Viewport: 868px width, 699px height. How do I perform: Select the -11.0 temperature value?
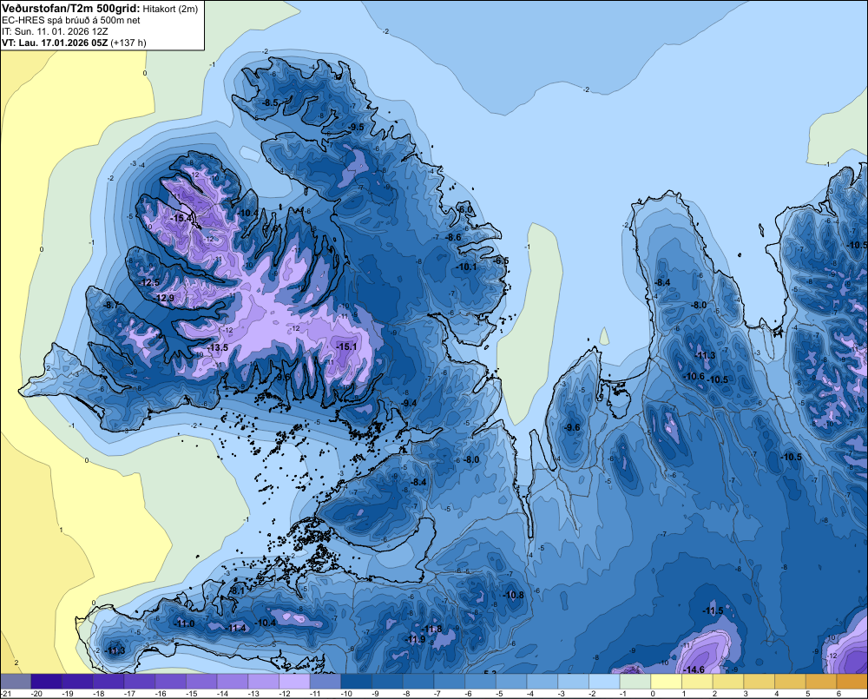tap(184, 623)
